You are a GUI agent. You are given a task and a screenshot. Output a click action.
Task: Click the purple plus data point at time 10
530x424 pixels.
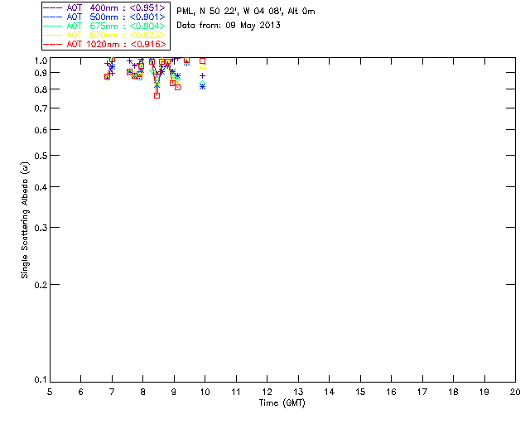point(202,76)
